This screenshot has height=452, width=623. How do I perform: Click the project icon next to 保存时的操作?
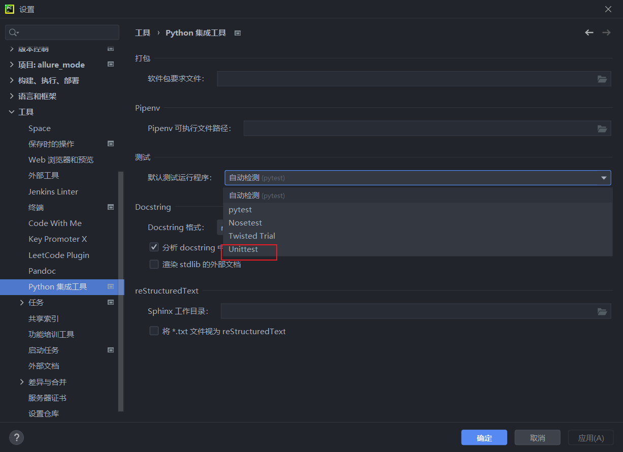[111, 144]
